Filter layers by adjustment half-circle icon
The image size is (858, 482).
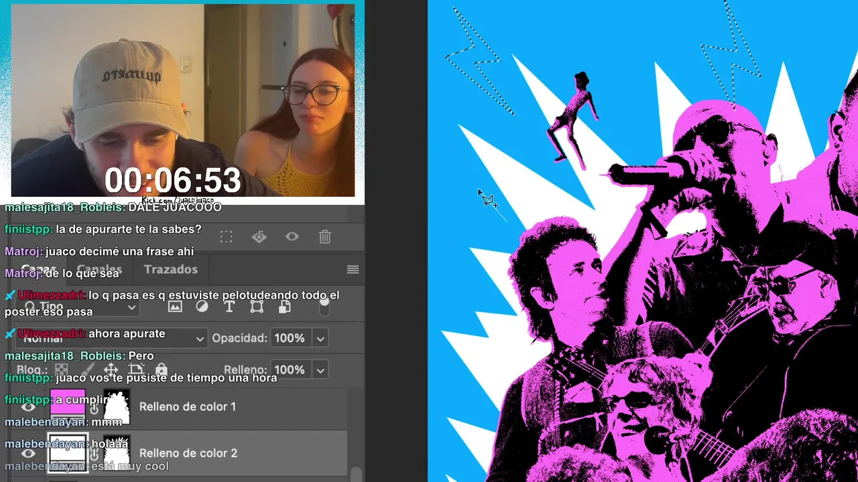click(x=202, y=307)
